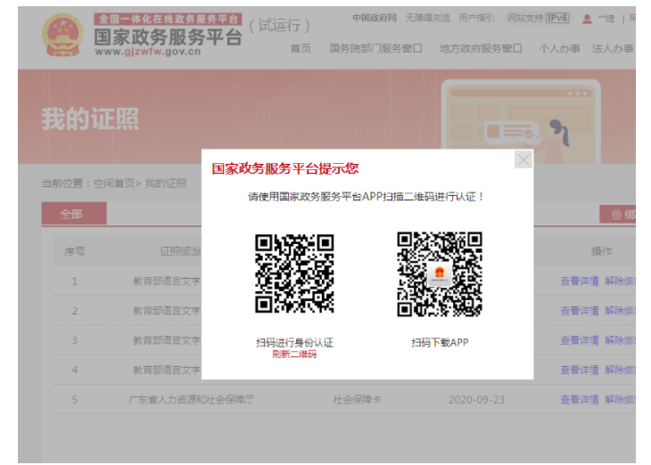651x465 pixels.
Task: Click the user avatar icon in header
Action: (587, 18)
